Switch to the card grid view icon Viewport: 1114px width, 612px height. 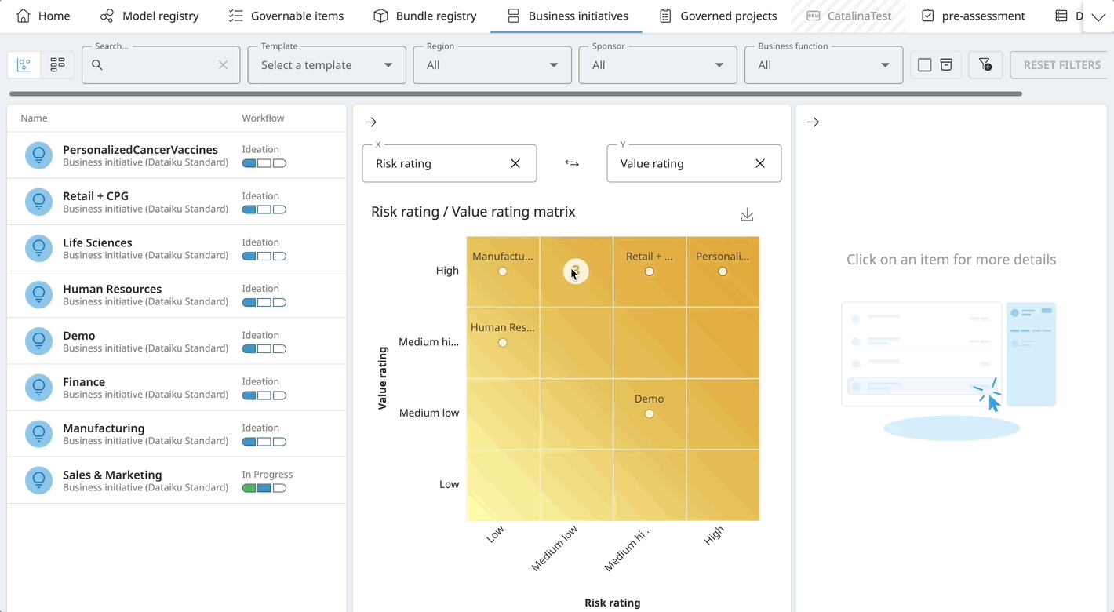coord(56,64)
